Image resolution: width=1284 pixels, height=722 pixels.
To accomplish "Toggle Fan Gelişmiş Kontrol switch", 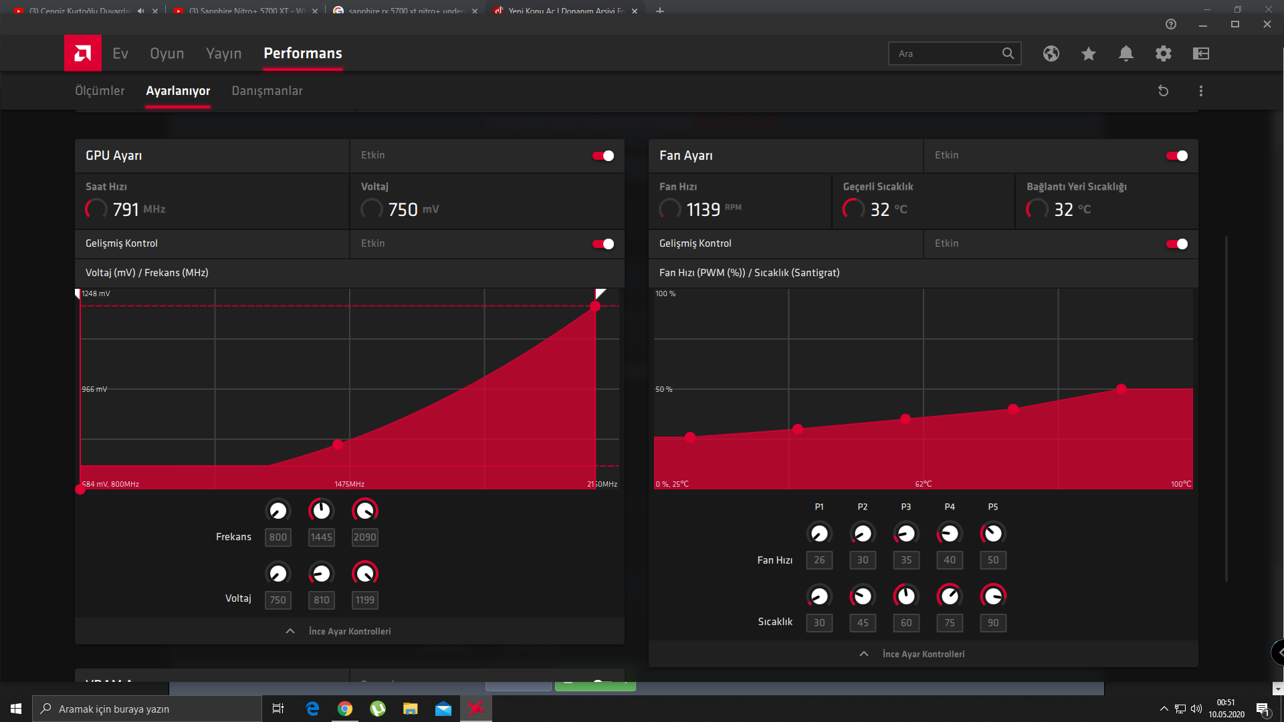I will tap(1177, 244).
